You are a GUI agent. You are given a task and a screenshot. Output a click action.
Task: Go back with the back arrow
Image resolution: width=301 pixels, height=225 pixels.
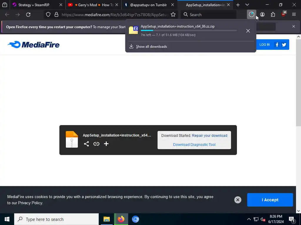tap(7, 15)
